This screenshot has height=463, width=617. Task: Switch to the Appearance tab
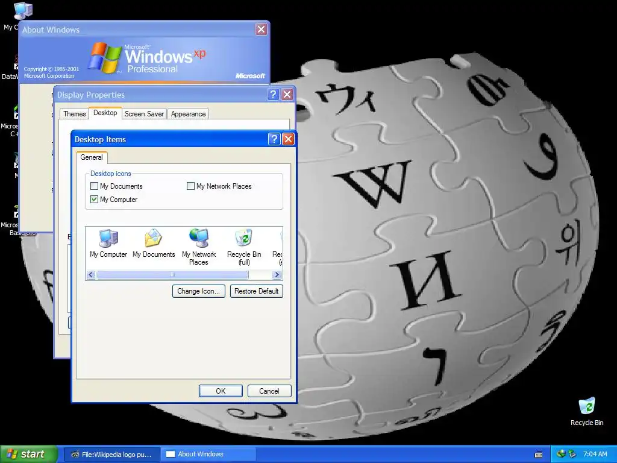point(188,114)
